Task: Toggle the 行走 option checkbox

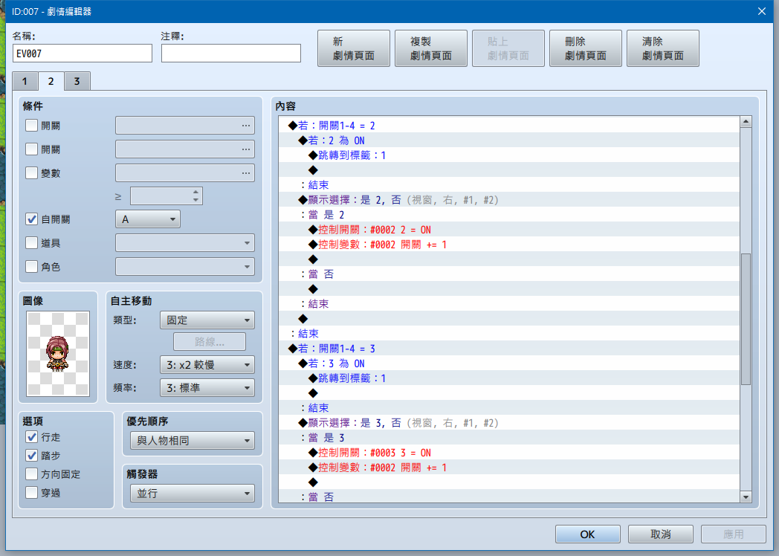Action: (x=31, y=437)
